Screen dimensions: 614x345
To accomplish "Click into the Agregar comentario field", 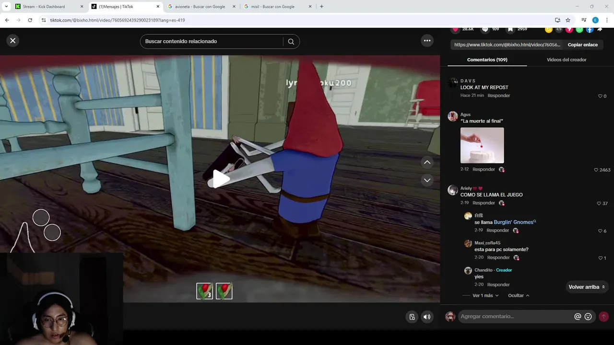I will (516, 316).
